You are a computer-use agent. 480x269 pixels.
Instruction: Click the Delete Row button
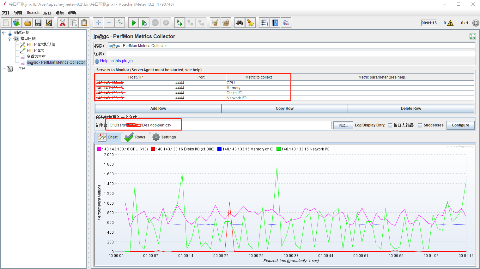point(411,108)
